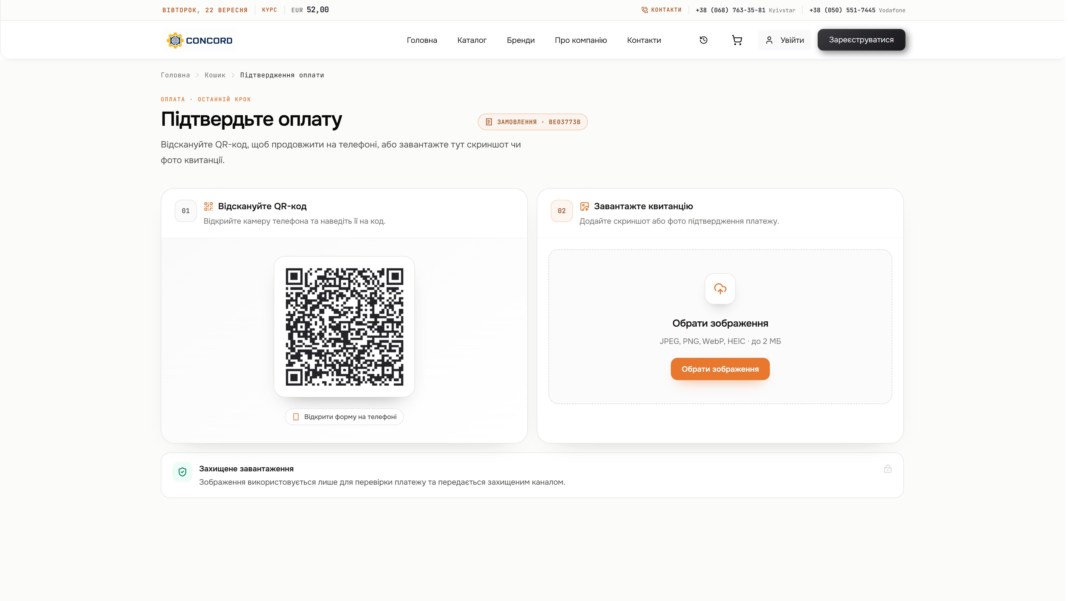Click the 02 step number badge
This screenshot has width=1068, height=601.
[562, 211]
